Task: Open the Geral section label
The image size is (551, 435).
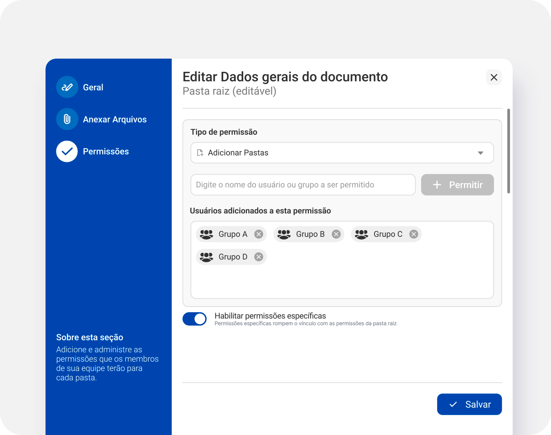Action: point(93,87)
